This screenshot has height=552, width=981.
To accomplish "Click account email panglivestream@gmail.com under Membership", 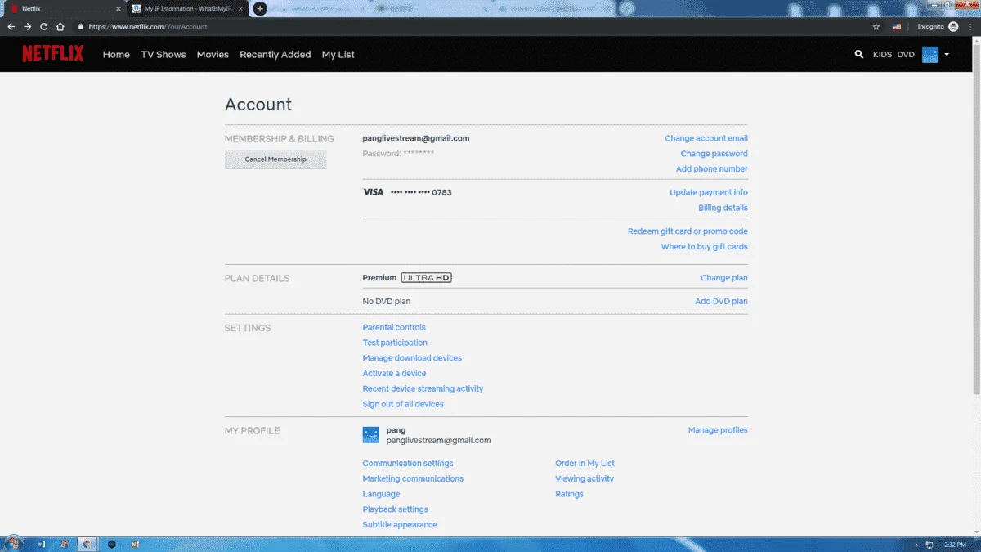I will [x=416, y=138].
